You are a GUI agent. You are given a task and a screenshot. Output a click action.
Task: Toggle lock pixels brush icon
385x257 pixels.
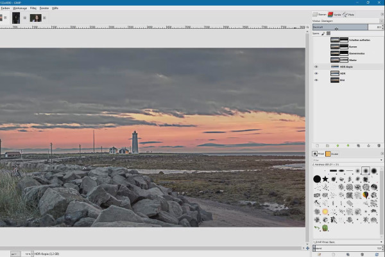(x=323, y=33)
